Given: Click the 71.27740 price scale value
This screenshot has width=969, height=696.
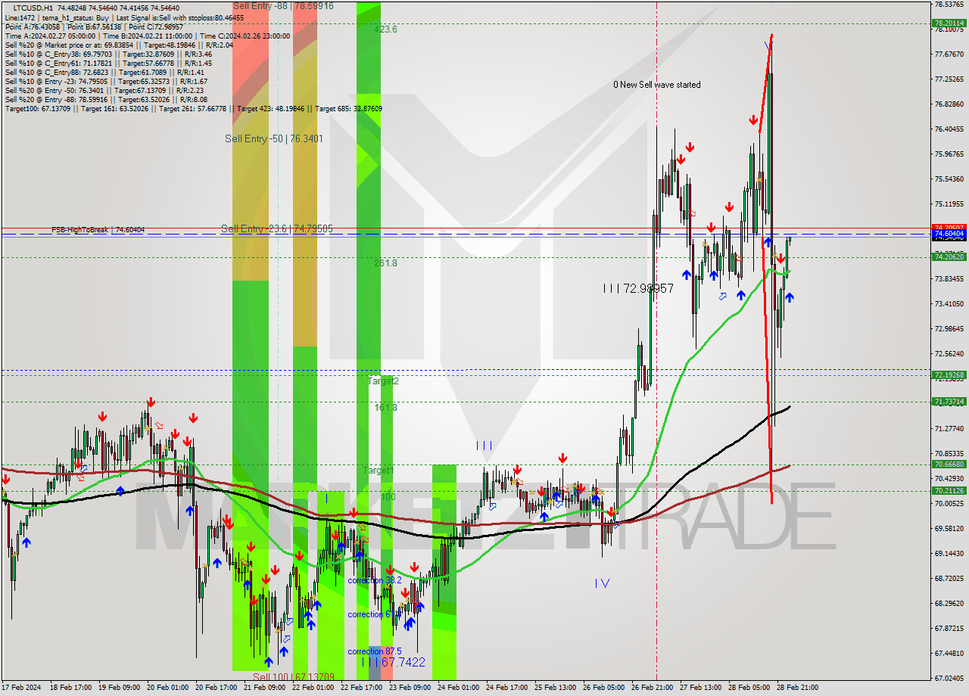Looking at the screenshot, I should pos(949,428).
